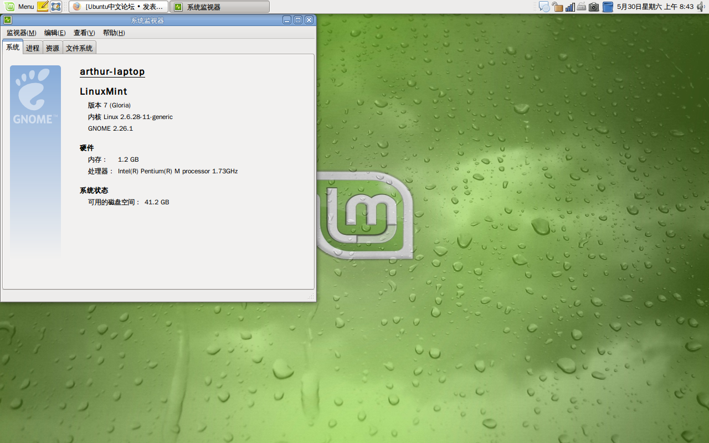The width and height of the screenshot is (709, 443).
Task: Click the camera tray icon
Action: (594, 7)
